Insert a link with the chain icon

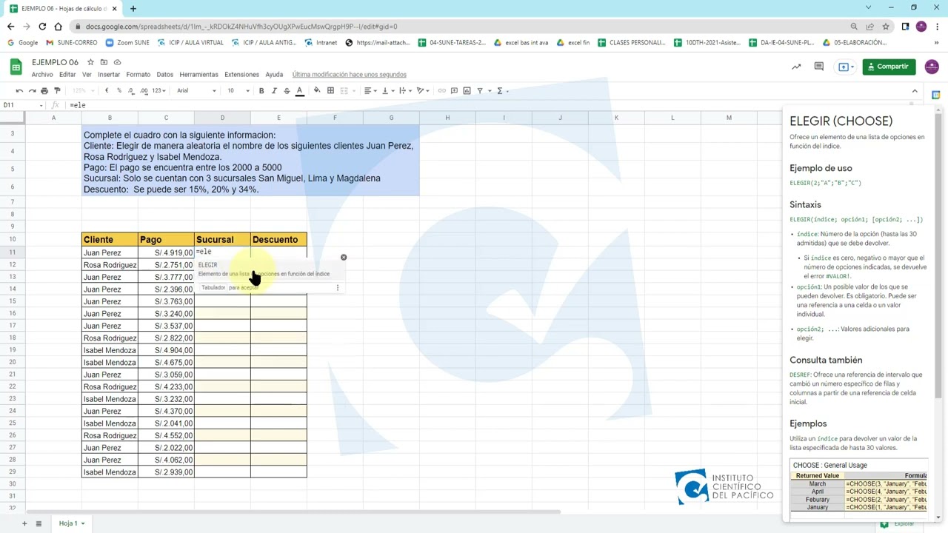442,91
